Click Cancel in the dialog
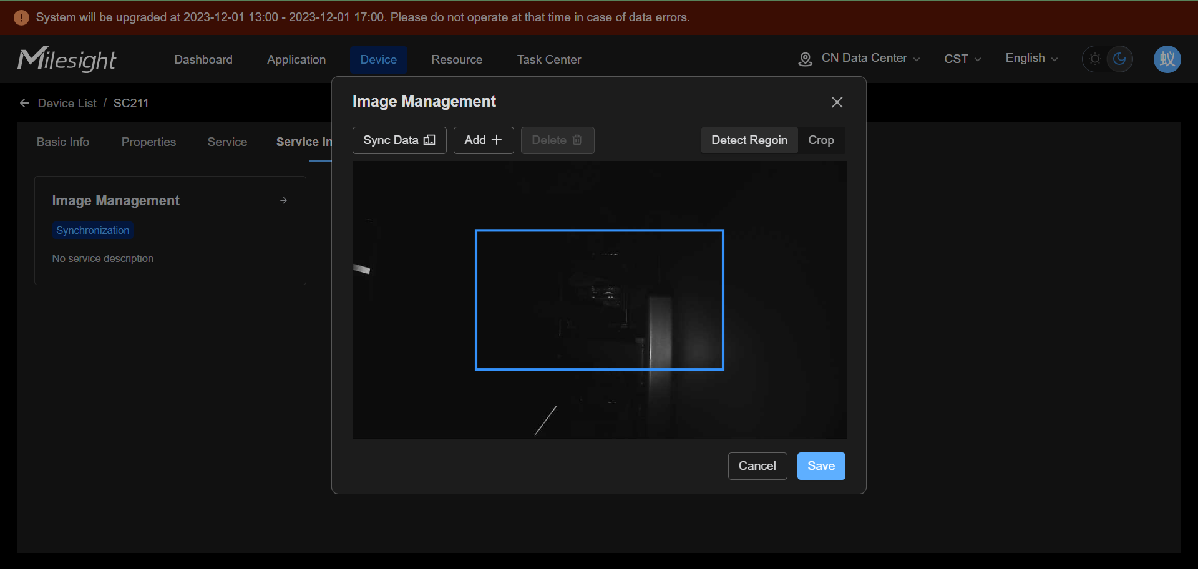This screenshot has width=1198, height=569. coord(757,466)
